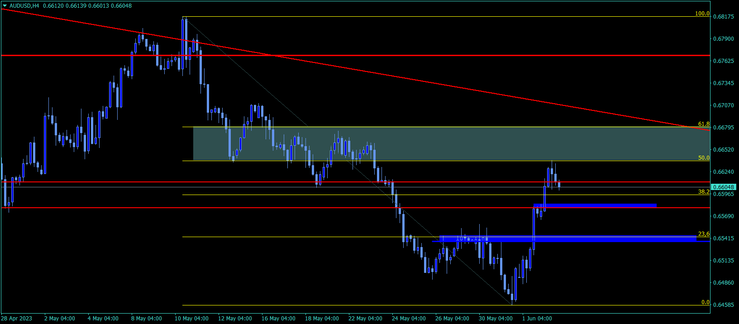The width and height of the screenshot is (739, 324).
Task: Select the teal shaded rectangle zone
Action: [452, 143]
